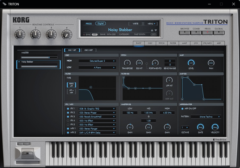Click the LPF INT knob
This screenshot has width=240, height=168.
(169, 80)
